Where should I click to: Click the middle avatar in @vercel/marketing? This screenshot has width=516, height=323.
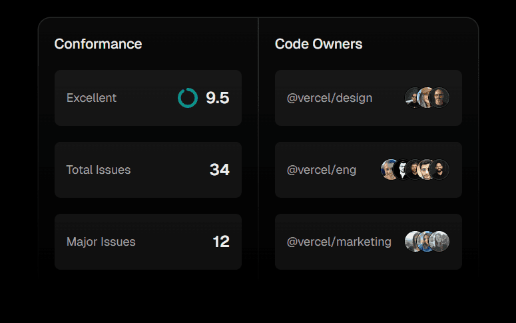pos(425,241)
